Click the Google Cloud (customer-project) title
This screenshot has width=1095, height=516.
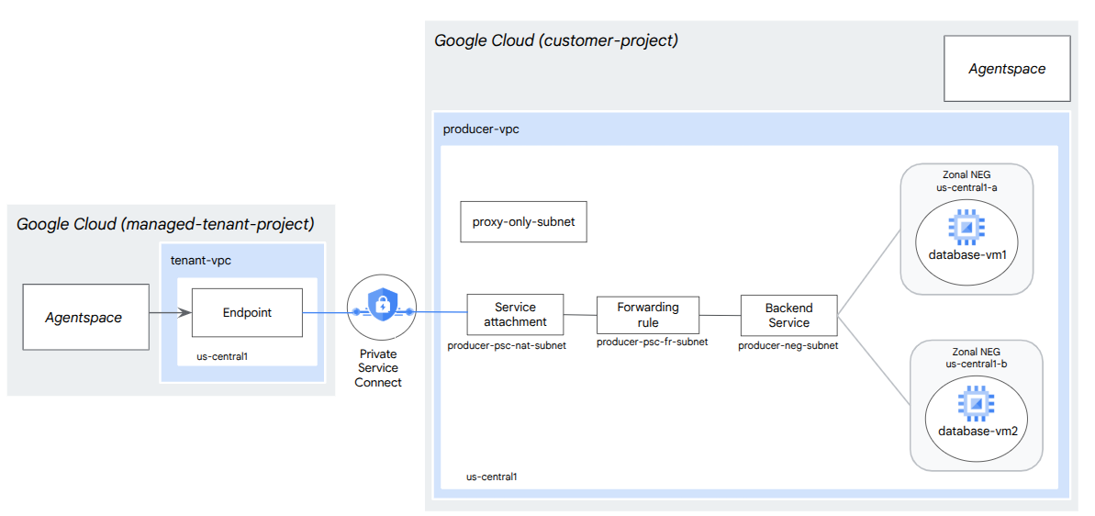tap(555, 41)
